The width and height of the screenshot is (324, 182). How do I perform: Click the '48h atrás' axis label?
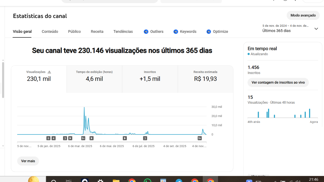coord(254,122)
